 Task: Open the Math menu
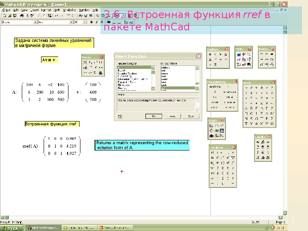click(x=57, y=10)
